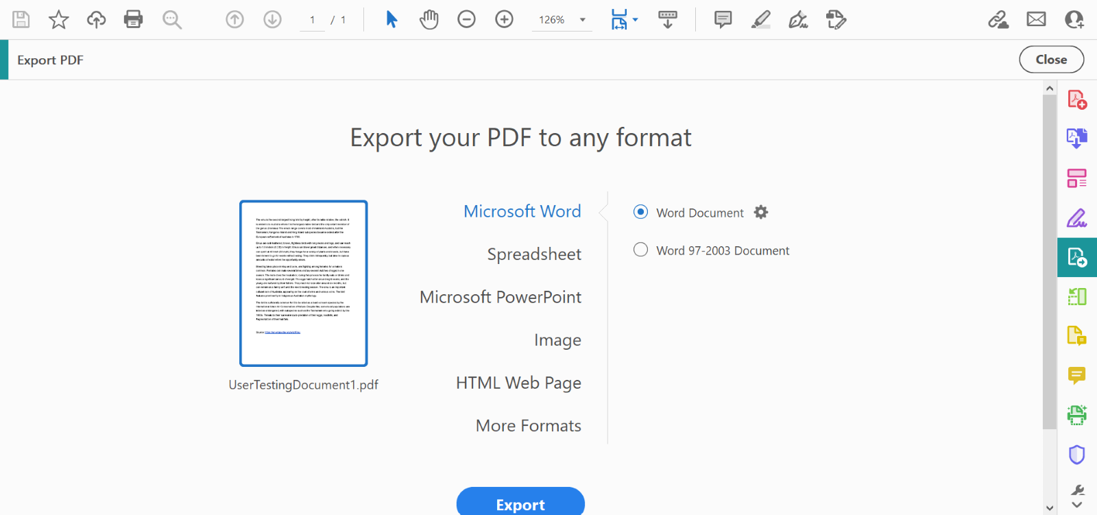Click the fit page width icon

pos(619,19)
